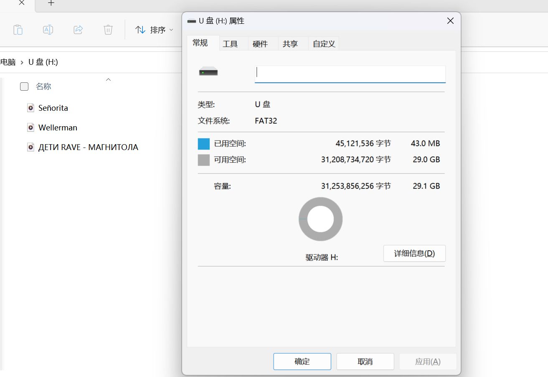This screenshot has height=377, width=548.
Task: Select the Rename icon in the toolbar
Action: (48, 29)
